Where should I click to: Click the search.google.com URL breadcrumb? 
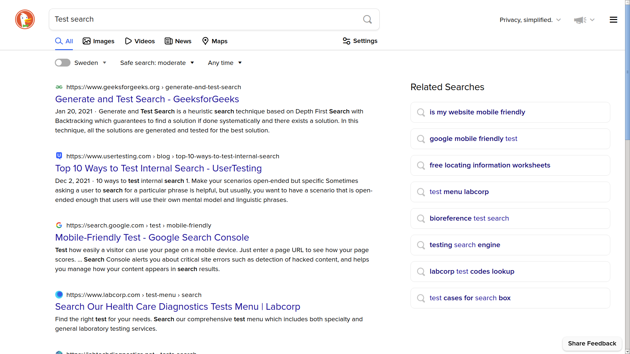(x=138, y=226)
